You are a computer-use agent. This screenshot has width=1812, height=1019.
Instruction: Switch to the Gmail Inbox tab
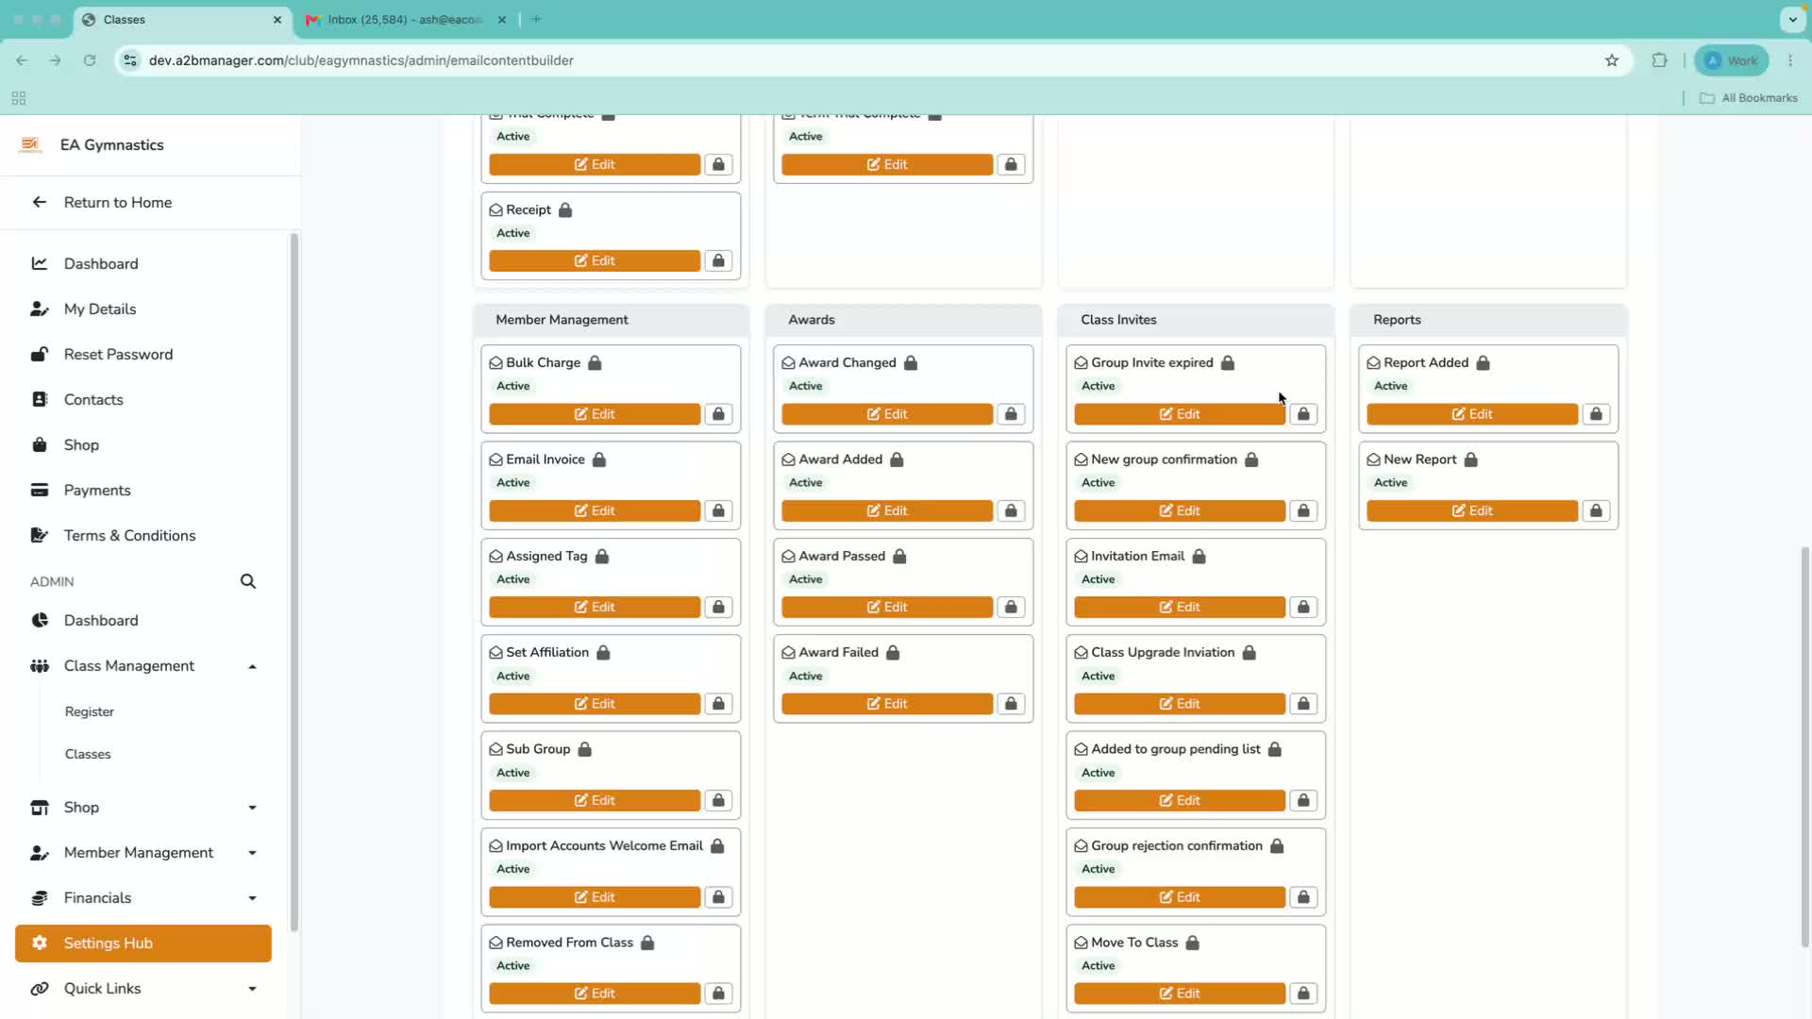pos(406,19)
